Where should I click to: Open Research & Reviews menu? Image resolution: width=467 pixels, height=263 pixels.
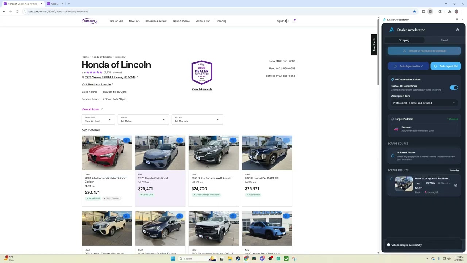[x=156, y=21]
